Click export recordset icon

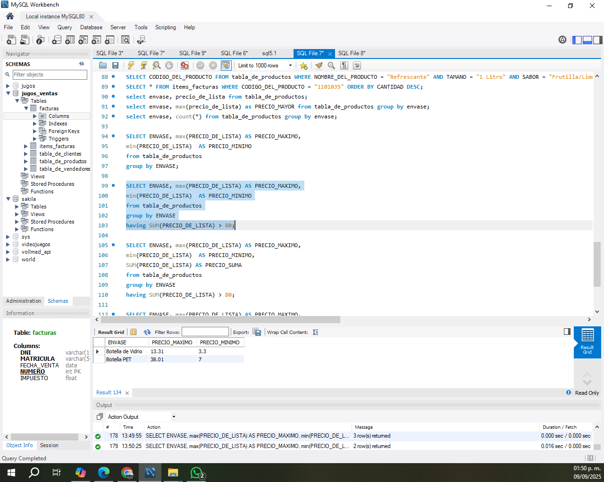coord(257,332)
